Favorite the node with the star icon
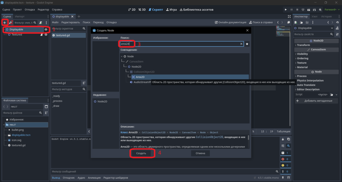The image size is (342, 182). [x=247, y=44]
